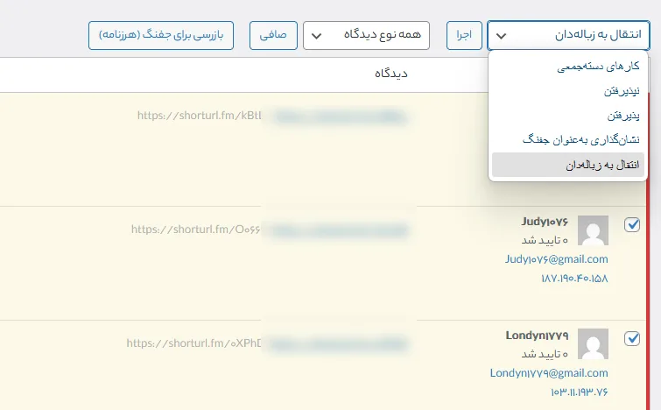This screenshot has height=410, width=661.
Task: Click the IP address link ۱۰۳.۱۱.۱۹۳.۷۶
Action: tap(580, 392)
